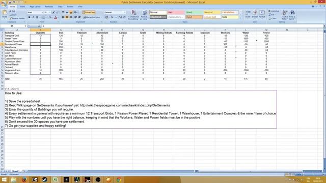Open the Orientation options
Viewport: 326px width, 183px height.
click(76, 12)
